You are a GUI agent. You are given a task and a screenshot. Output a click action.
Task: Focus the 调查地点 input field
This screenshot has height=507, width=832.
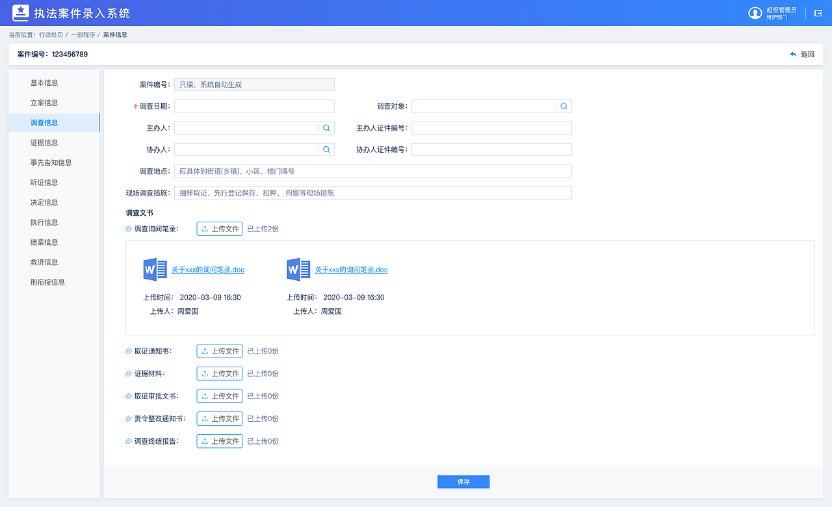(373, 171)
